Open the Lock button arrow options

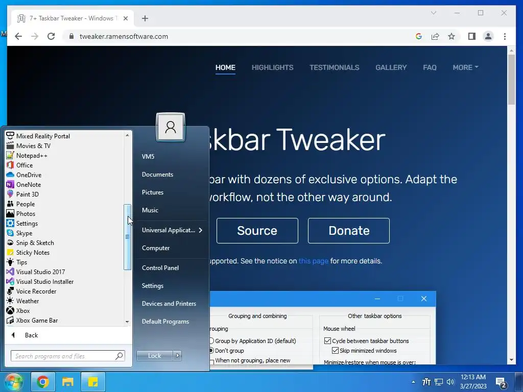click(x=177, y=356)
